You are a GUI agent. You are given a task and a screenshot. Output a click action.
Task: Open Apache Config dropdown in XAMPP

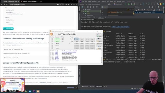87,39
